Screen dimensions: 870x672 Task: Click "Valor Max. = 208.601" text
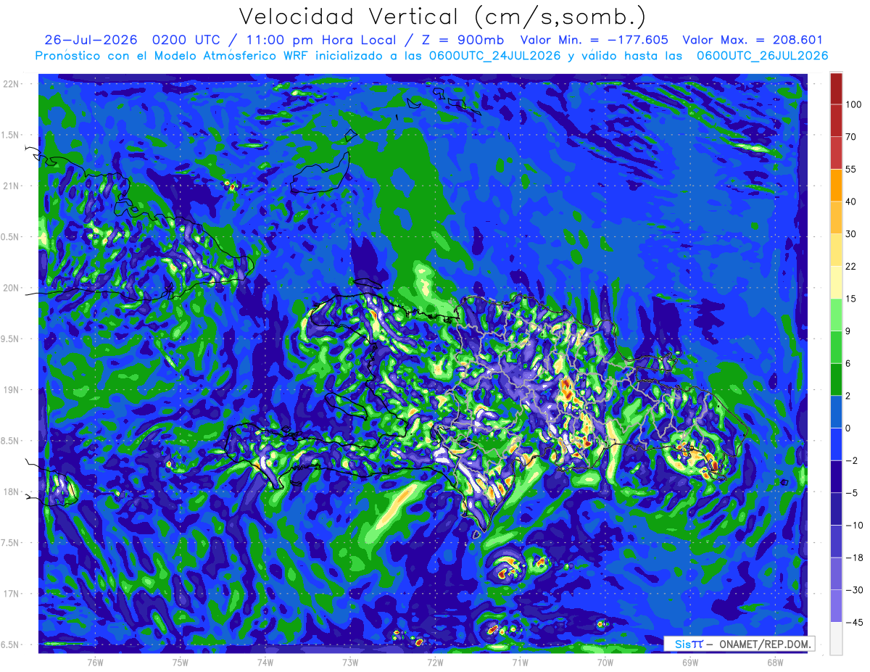tap(753, 40)
